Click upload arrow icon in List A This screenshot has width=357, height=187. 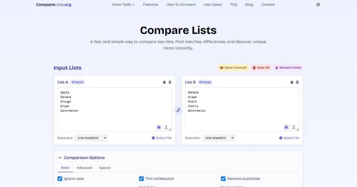point(166,127)
